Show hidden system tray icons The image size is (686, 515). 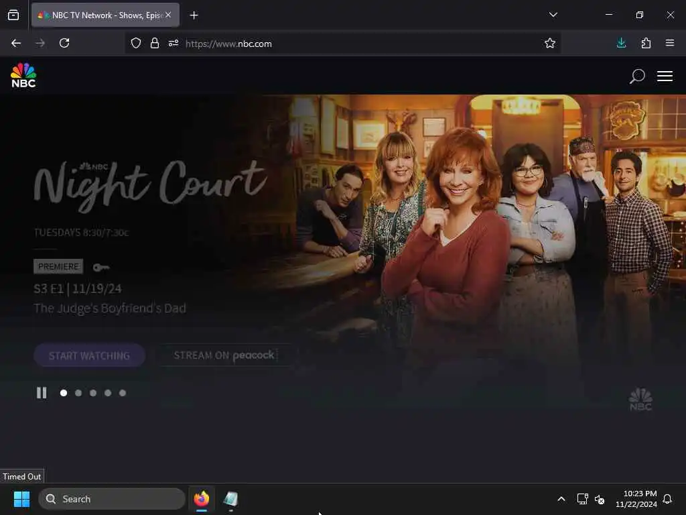click(561, 499)
